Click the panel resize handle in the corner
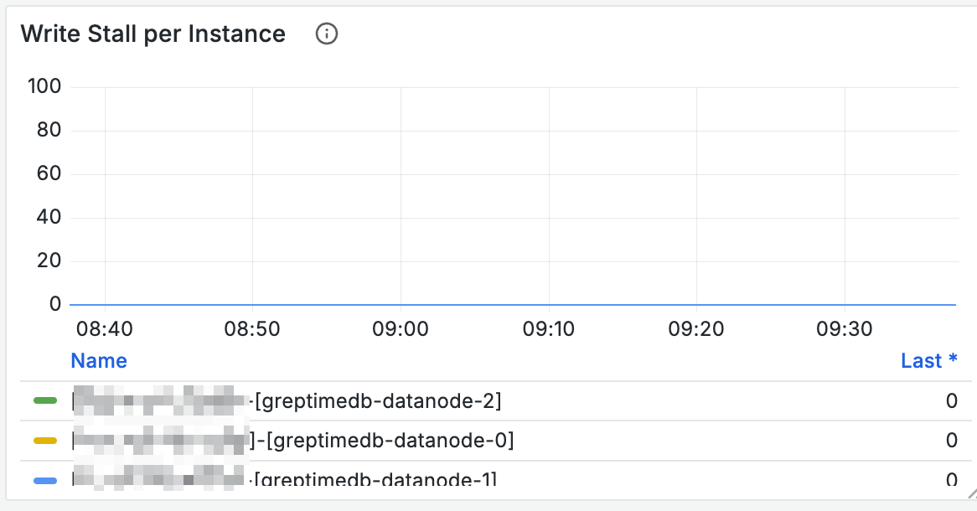Viewport: 977px width, 511px height. 970,493
